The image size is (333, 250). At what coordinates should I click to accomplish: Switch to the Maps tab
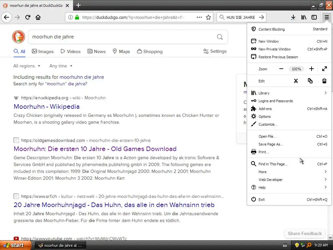pyautogui.click(x=121, y=51)
